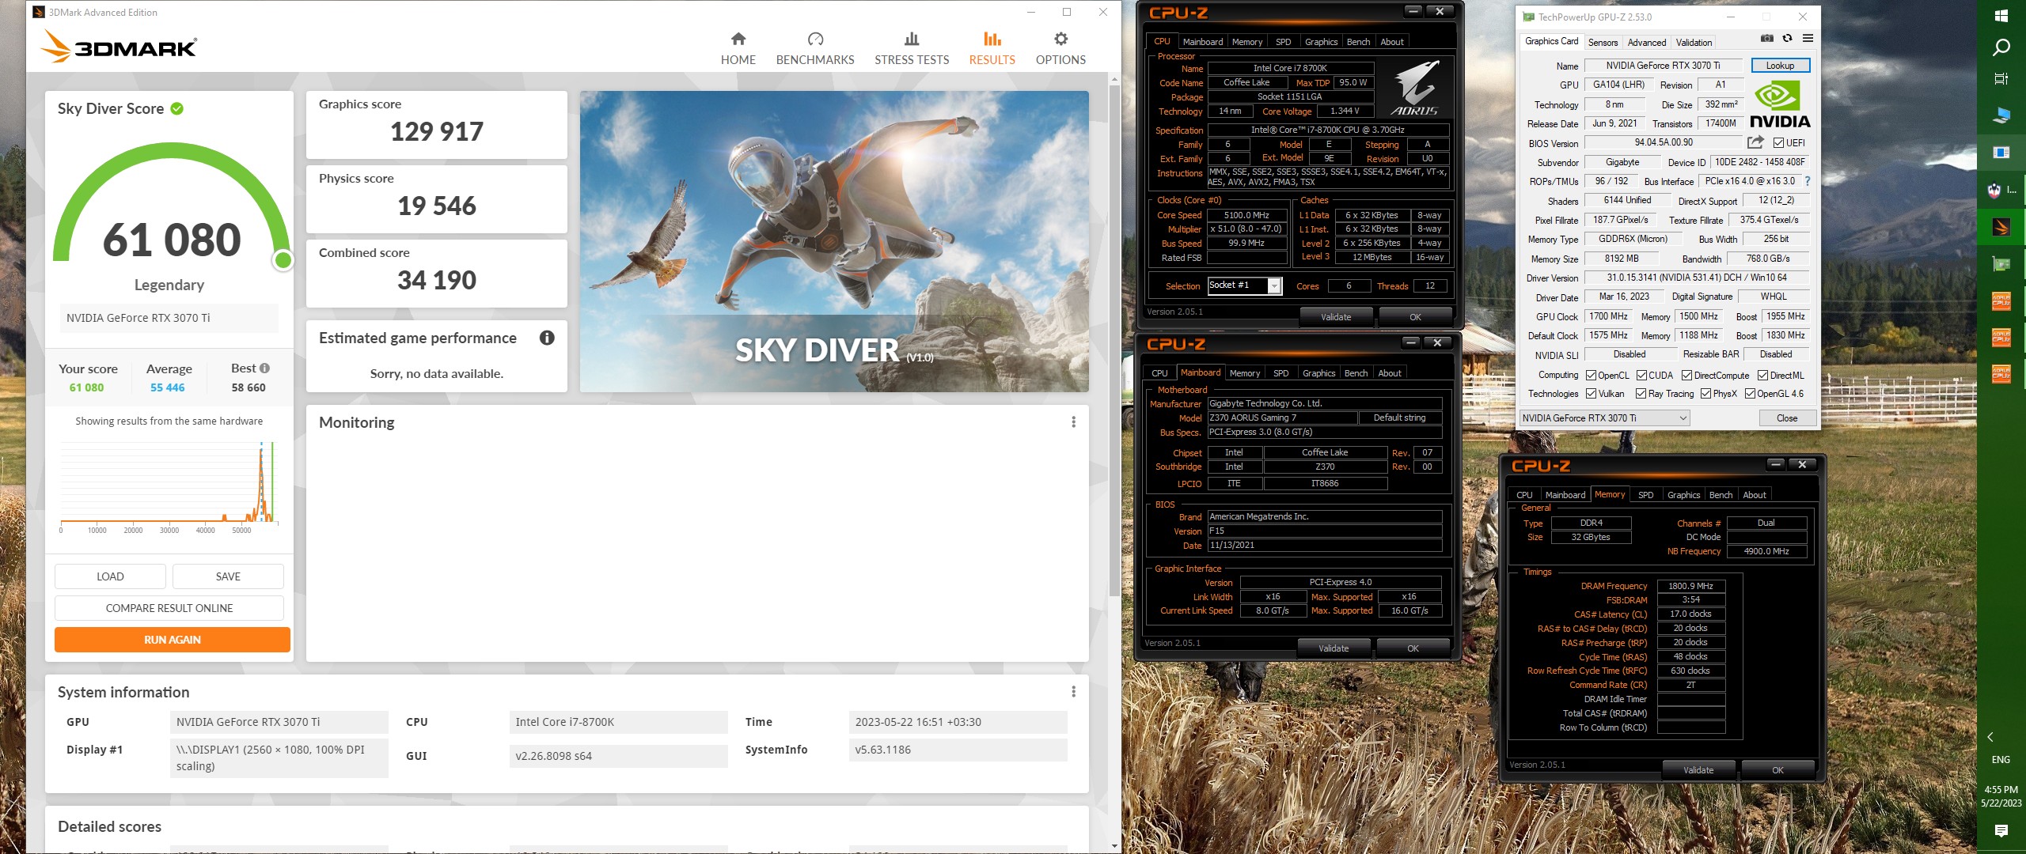
Task: Click the green validated checkmark beside Sky Diver Score
Action: click(x=177, y=108)
